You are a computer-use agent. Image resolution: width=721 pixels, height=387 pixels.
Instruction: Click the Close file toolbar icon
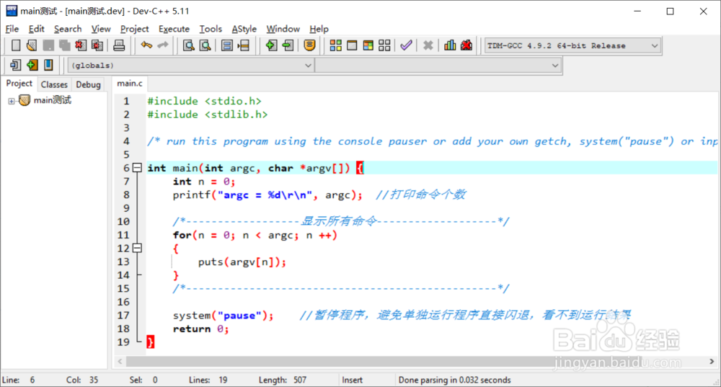click(81, 45)
